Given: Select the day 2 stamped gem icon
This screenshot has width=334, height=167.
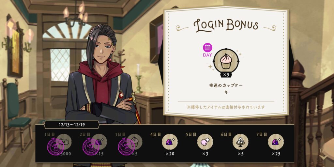Looking at the screenshot, I should (99, 142).
